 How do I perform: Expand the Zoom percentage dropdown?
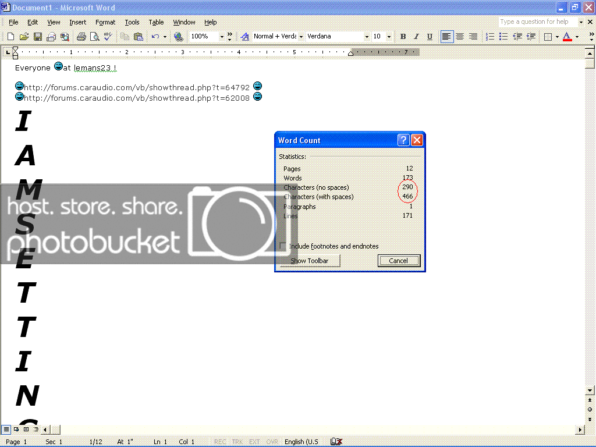click(x=222, y=37)
